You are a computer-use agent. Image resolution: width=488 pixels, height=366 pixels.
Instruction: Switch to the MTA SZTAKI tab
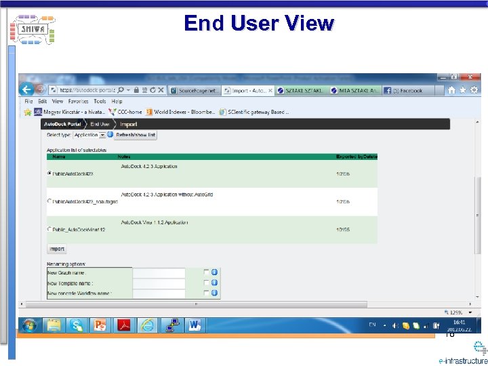coord(355,91)
